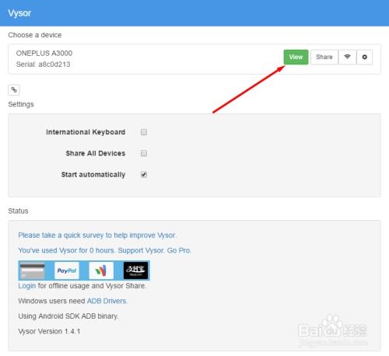
Task: Select the PayPal payment icon
Action: pos(67,270)
